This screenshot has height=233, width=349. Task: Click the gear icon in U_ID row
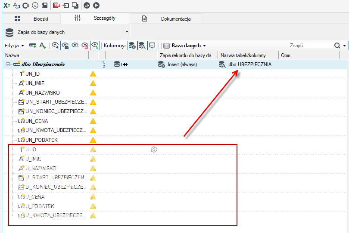click(153, 150)
